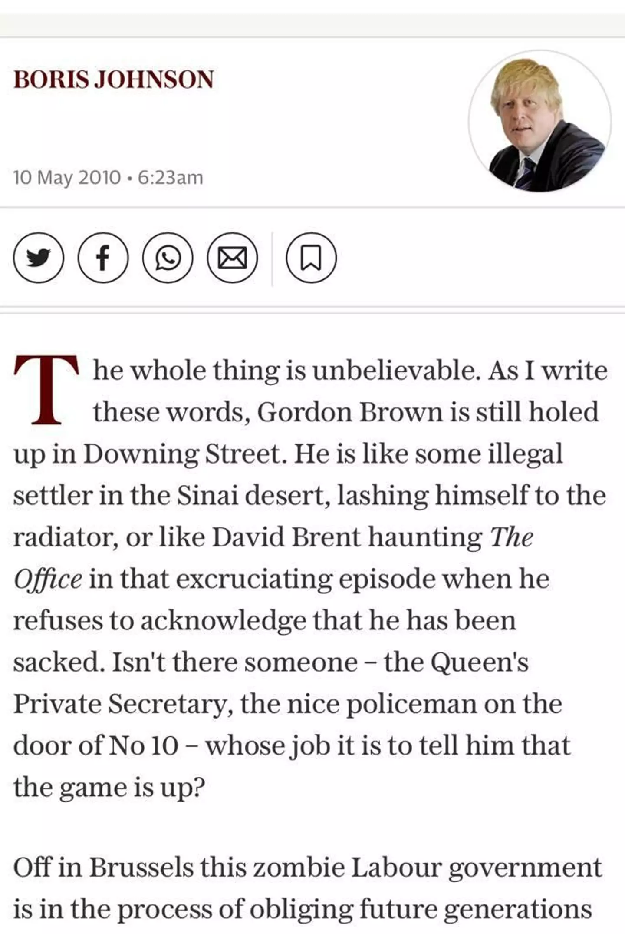Save the article with the bookmark icon
Image resolution: width=625 pixels, height=934 pixels.
(311, 258)
